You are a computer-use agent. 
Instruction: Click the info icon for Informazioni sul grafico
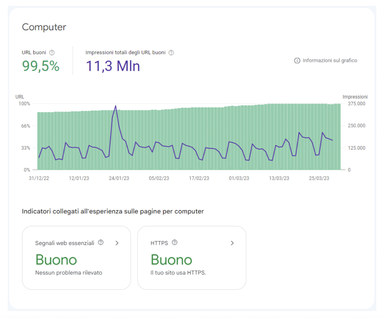point(297,60)
